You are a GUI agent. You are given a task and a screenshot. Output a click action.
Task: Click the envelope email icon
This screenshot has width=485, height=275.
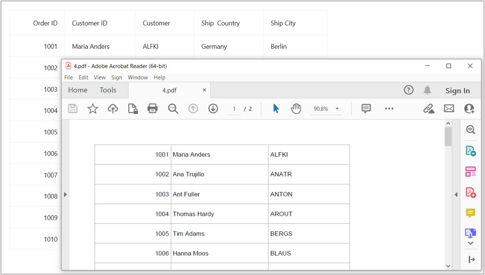[x=449, y=109]
